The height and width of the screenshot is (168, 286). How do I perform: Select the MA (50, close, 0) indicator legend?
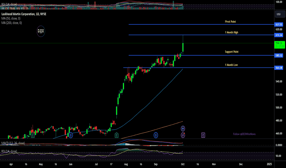[x=11, y=18]
